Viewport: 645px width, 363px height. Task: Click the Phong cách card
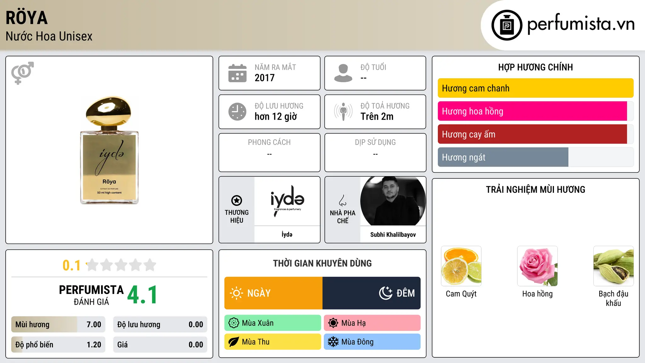point(270,153)
